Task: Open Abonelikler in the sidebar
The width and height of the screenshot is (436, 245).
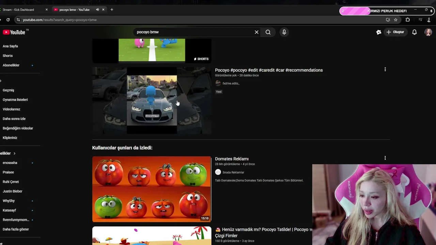Action: (11, 65)
